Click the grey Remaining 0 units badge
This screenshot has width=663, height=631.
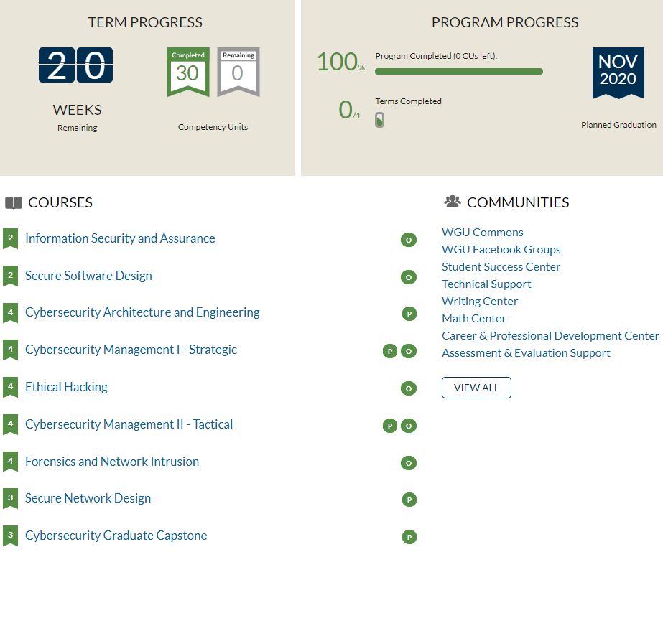point(238,72)
